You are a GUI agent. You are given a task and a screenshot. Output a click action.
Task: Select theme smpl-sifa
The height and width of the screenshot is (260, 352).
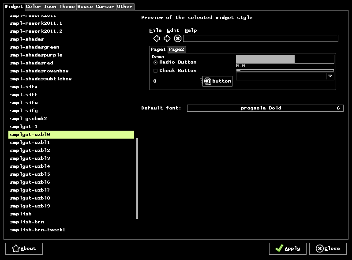pos(71,87)
